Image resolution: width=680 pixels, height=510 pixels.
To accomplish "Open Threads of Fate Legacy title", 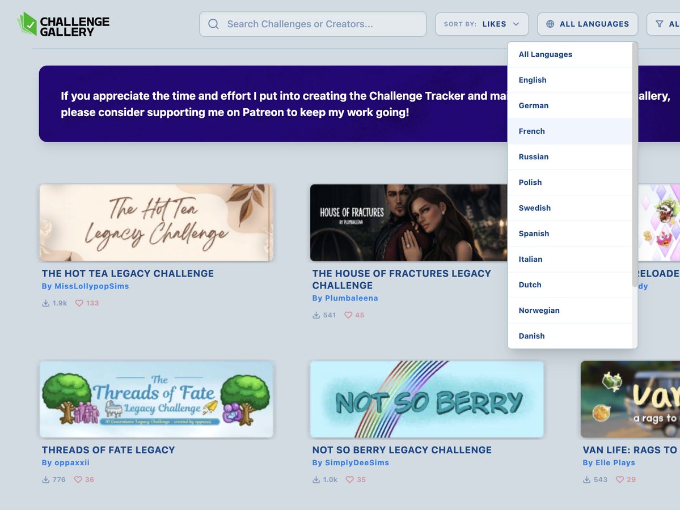I will (x=108, y=450).
